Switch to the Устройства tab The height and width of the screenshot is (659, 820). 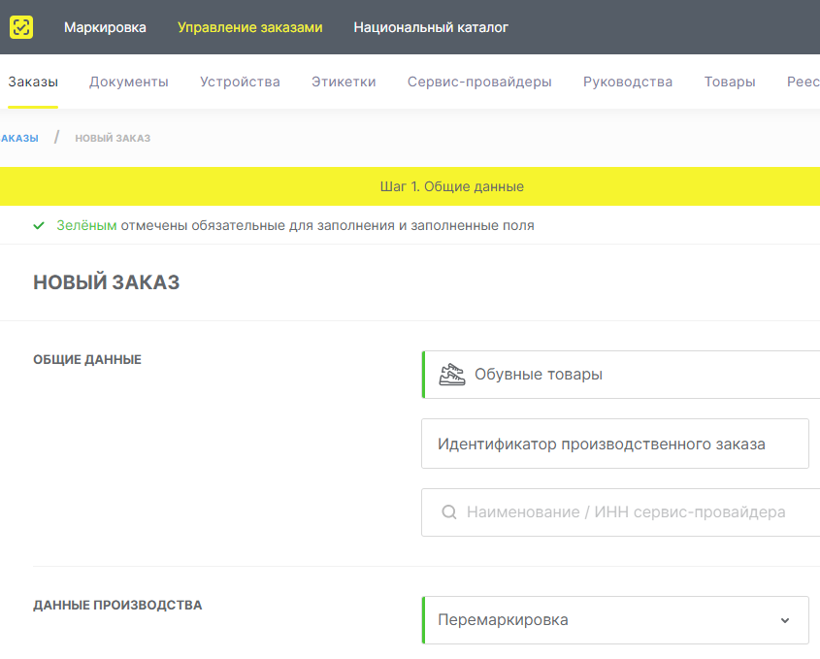pyautogui.click(x=240, y=82)
